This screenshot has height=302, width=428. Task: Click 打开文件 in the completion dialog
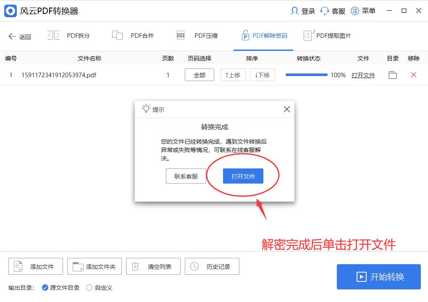tap(243, 176)
